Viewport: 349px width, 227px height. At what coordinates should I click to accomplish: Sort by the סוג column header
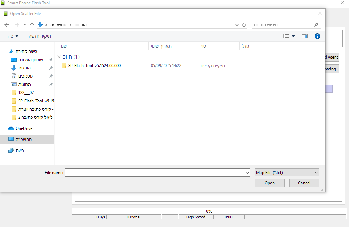point(219,46)
